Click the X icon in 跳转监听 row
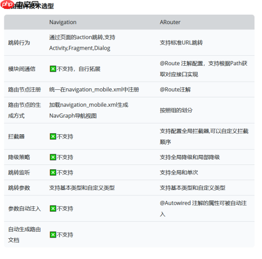Viewport: 262px width, 259px height. (x=53, y=173)
